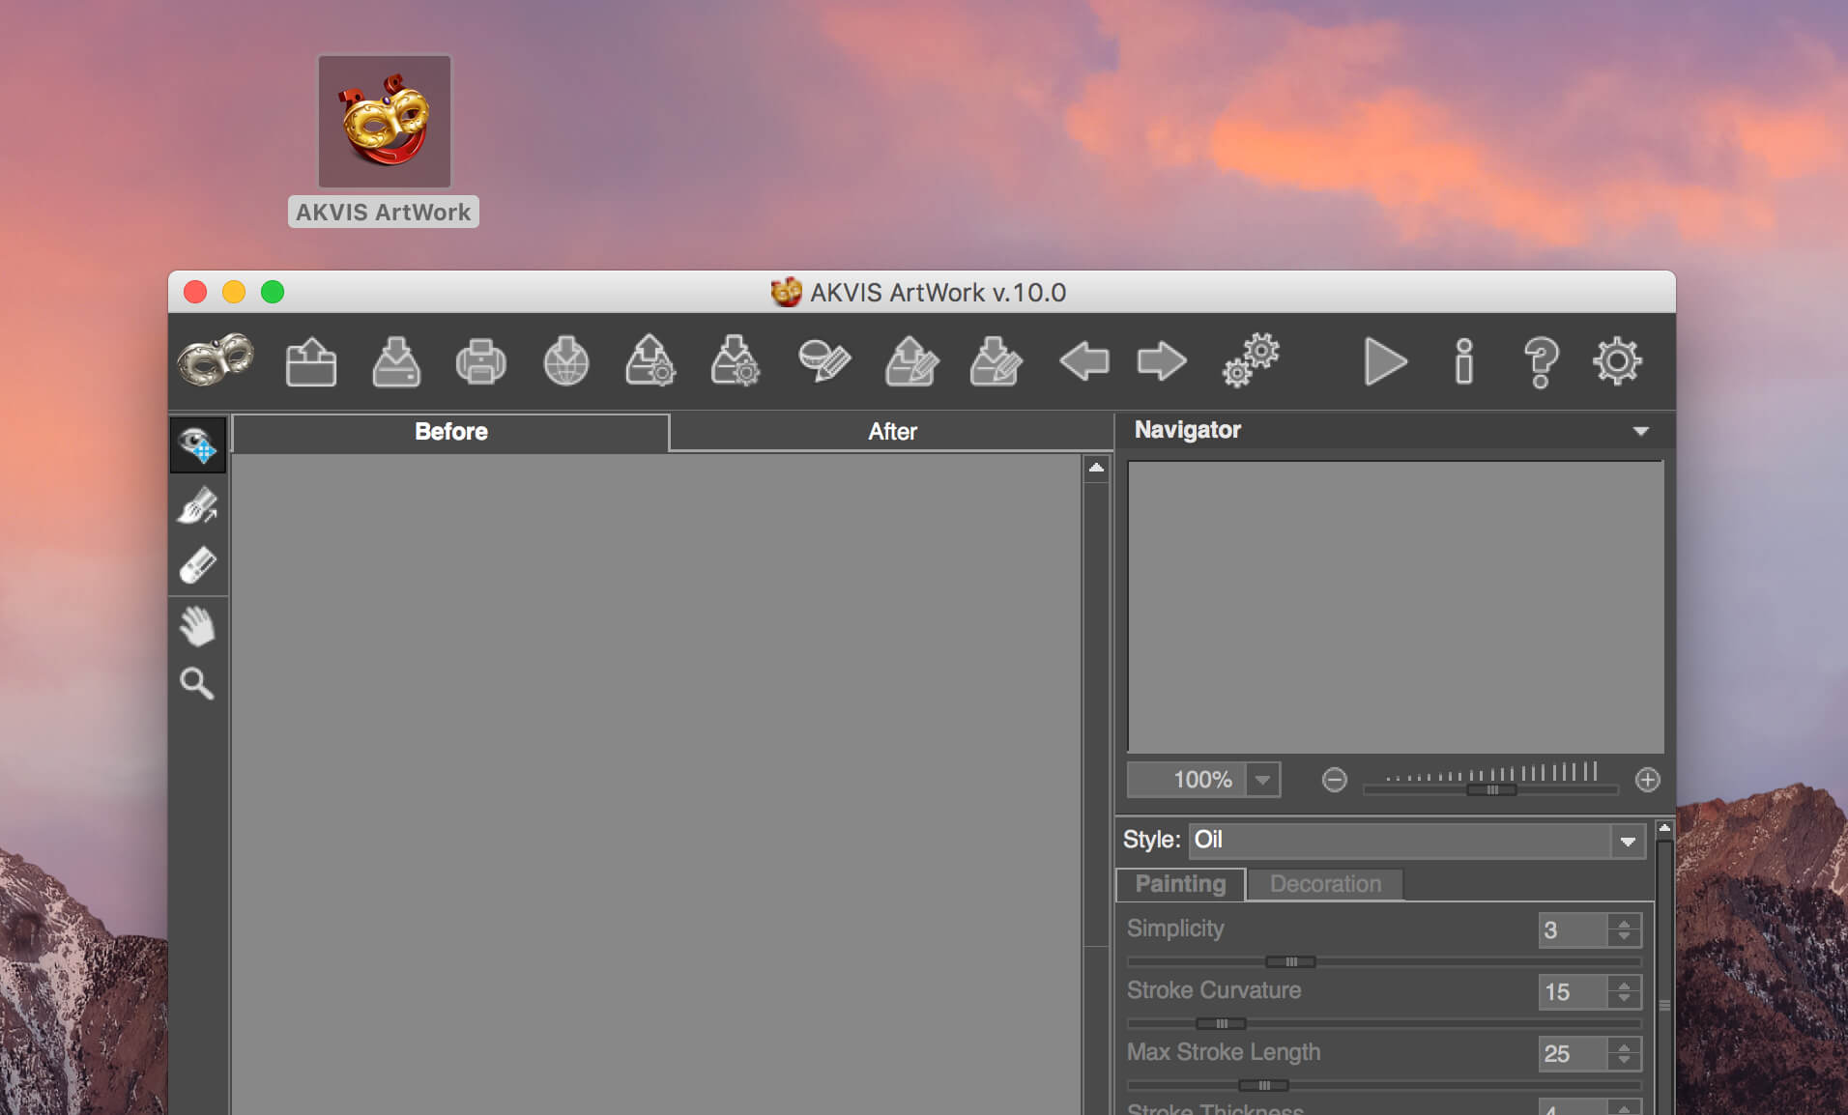
Task: Click the Simplicity slider handle
Action: click(x=1290, y=961)
